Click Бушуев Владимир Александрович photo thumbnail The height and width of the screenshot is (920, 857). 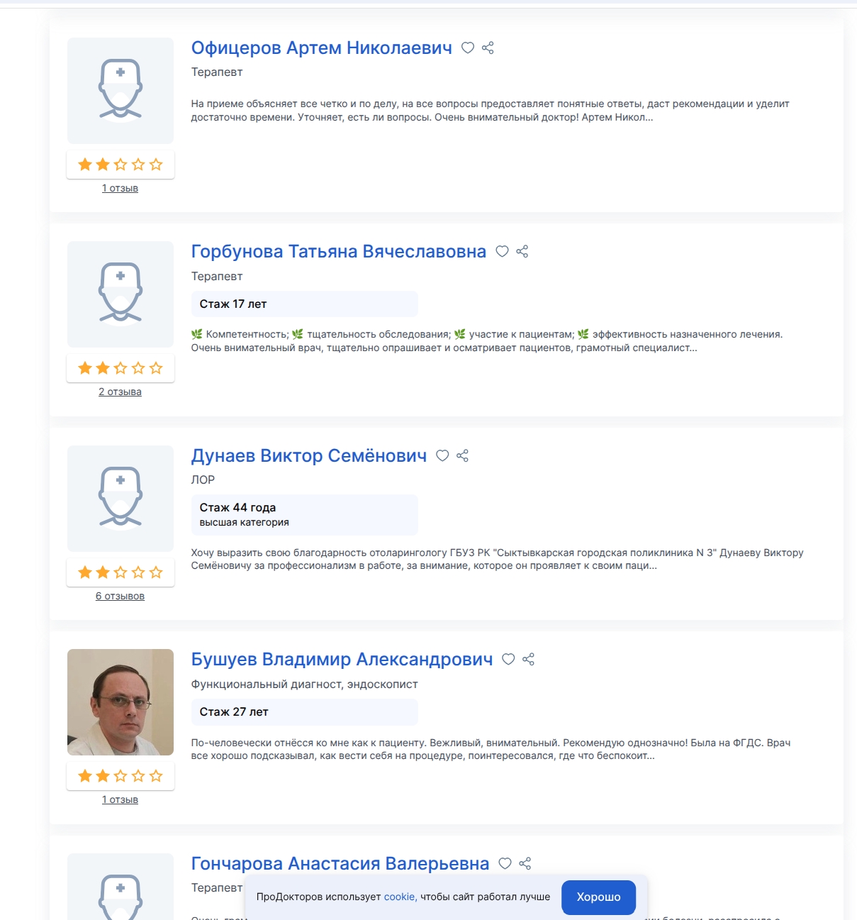[121, 702]
